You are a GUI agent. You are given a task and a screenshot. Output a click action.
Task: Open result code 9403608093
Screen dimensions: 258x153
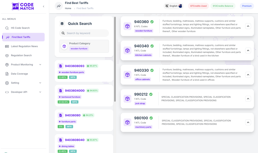75,66
